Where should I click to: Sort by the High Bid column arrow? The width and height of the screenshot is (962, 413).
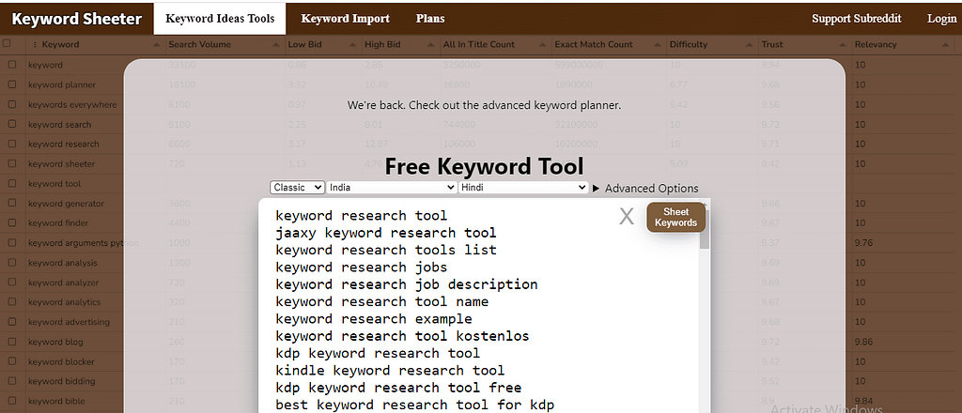[431, 45]
